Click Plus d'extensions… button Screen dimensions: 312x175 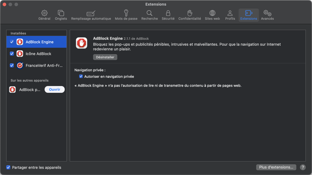coord(276,167)
